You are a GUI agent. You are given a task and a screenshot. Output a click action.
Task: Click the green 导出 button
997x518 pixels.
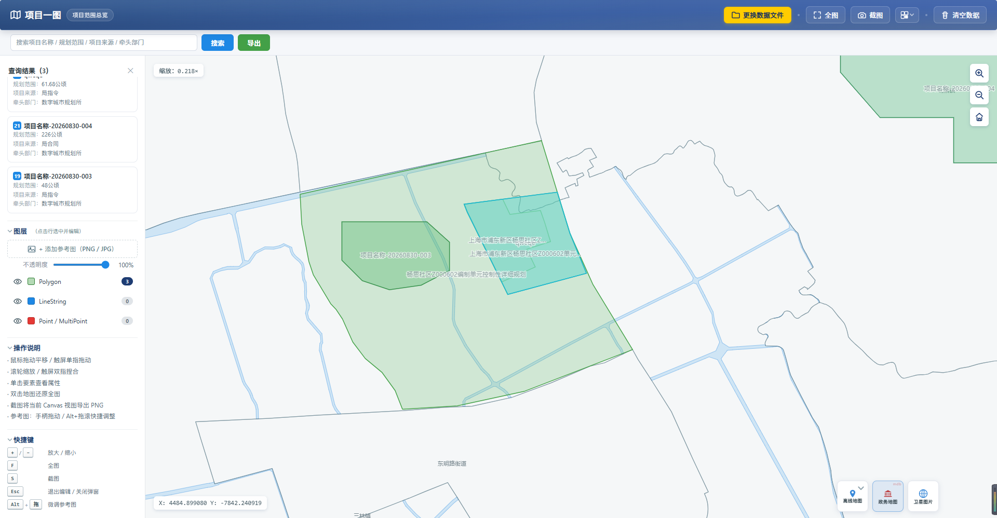(254, 43)
